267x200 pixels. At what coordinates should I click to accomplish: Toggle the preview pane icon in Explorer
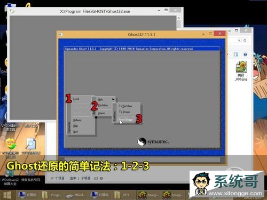(x=236, y=54)
